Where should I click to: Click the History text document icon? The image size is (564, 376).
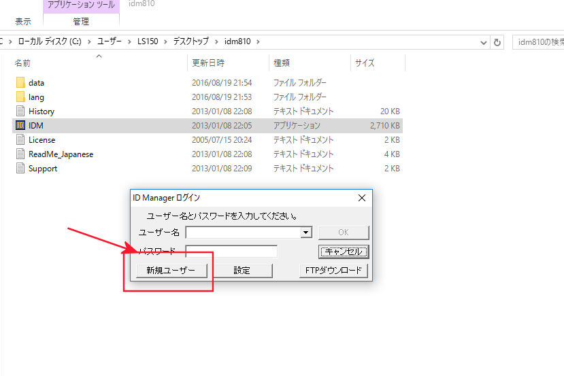pyautogui.click(x=20, y=111)
